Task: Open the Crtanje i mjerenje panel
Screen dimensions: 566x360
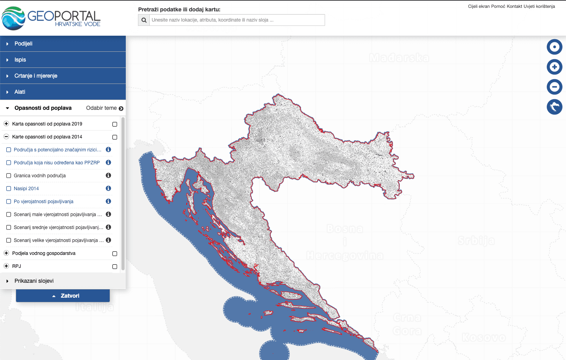Action: (x=36, y=76)
